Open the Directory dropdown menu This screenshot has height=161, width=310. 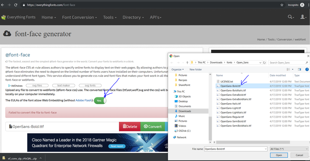[133, 17]
